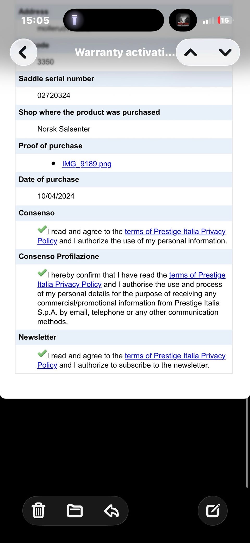Go to next email with down chevron
The height and width of the screenshot is (543, 250).
click(x=225, y=52)
